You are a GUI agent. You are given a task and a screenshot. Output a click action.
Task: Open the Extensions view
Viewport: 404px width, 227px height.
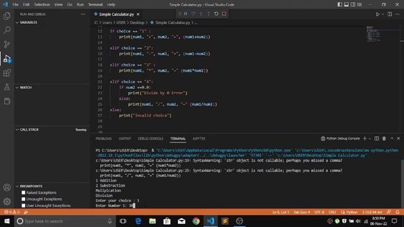tap(7, 73)
